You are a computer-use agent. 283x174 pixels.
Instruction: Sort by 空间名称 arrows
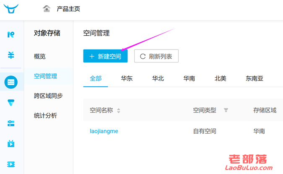click(119, 110)
